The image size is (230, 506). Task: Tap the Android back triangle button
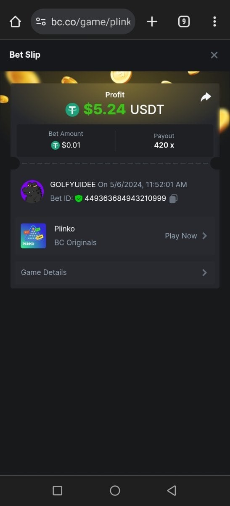(172, 490)
